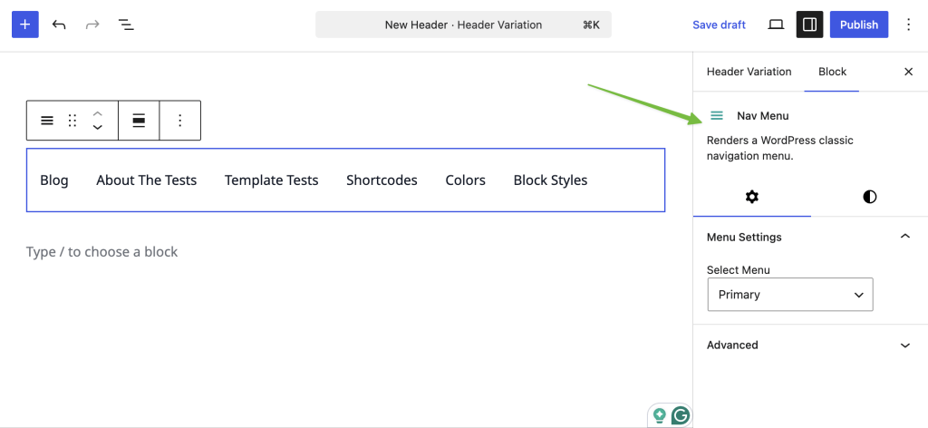Undo the last change
The height and width of the screenshot is (428, 928).
[x=59, y=24]
